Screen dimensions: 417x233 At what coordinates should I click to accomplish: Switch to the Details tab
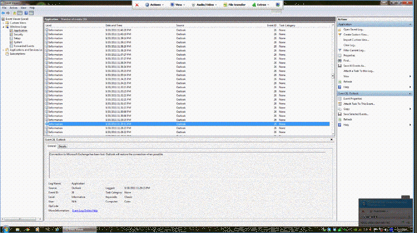[63, 146]
